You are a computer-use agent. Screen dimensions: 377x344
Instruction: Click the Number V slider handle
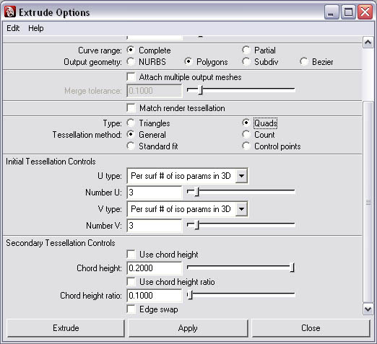pos(196,225)
